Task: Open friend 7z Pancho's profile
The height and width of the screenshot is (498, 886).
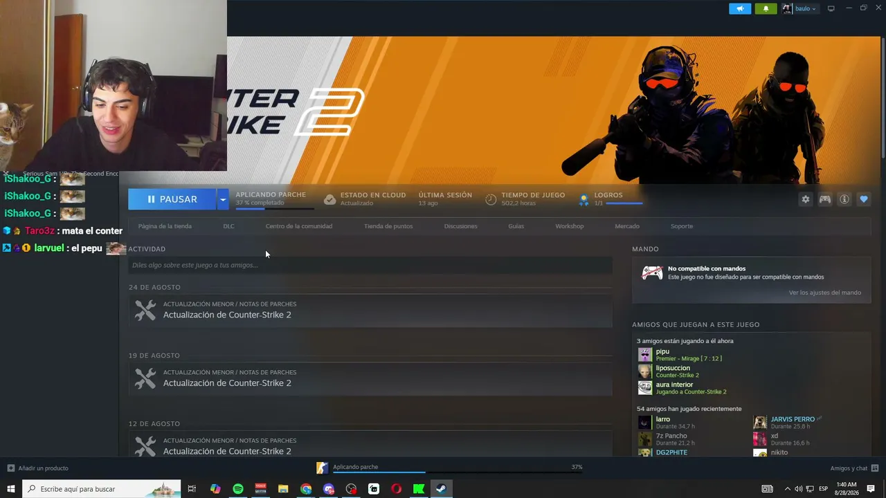Action: tap(671, 436)
